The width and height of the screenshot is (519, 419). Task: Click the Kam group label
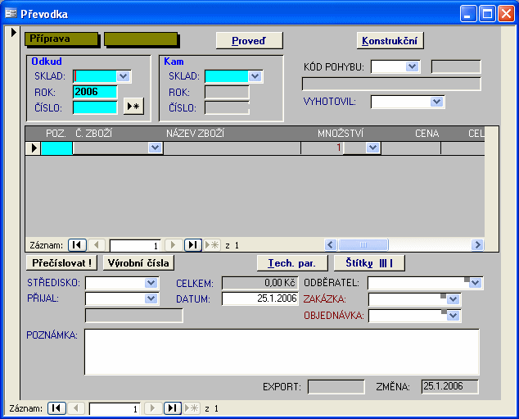(174, 61)
